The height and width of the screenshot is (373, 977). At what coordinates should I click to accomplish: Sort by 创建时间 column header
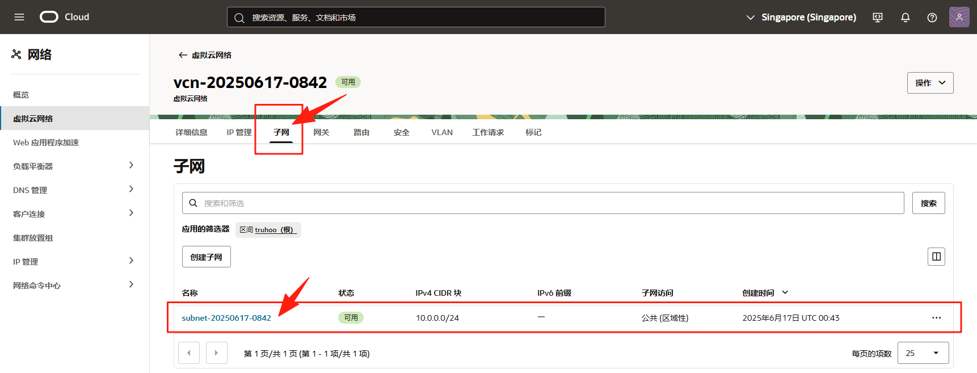[759, 293]
